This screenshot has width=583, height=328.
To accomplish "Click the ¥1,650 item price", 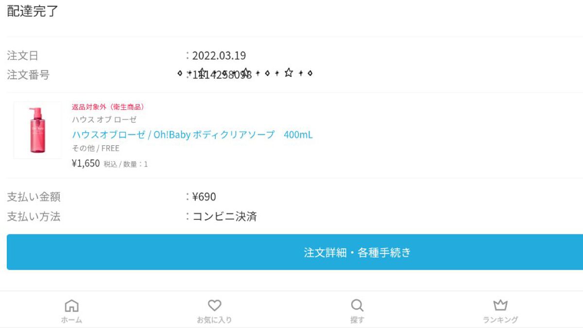I will (x=86, y=163).
